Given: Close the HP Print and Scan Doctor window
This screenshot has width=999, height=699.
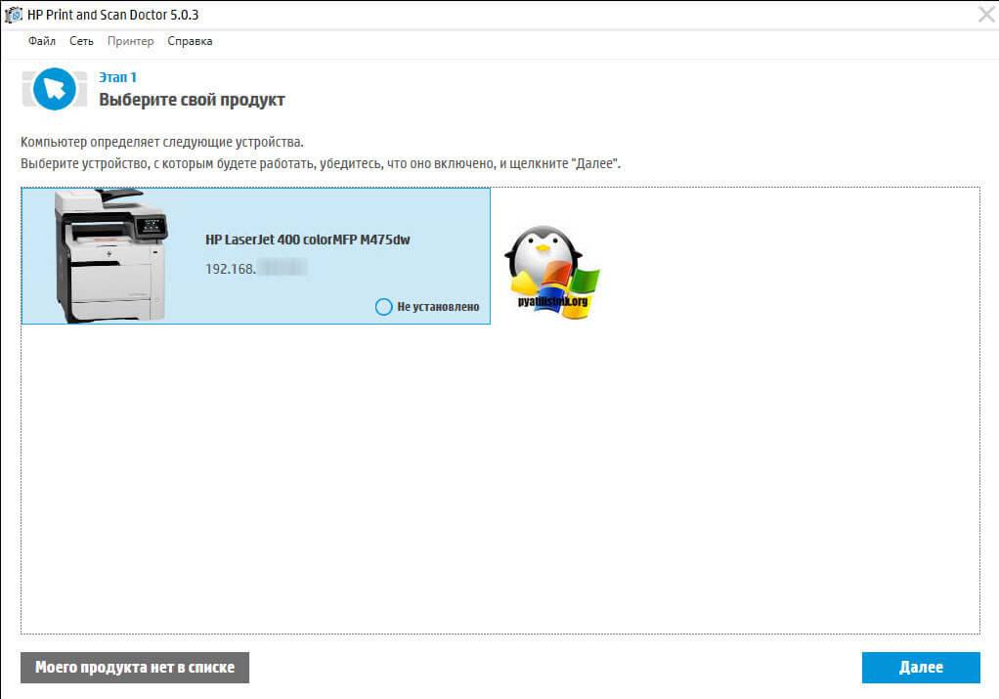Looking at the screenshot, I should 984,15.
